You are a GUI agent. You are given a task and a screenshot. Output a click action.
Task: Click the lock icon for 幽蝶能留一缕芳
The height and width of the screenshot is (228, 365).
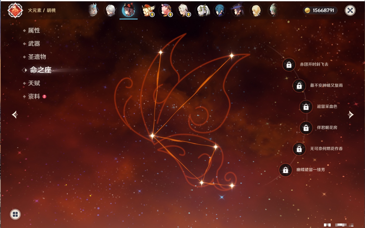pyautogui.click(x=286, y=170)
